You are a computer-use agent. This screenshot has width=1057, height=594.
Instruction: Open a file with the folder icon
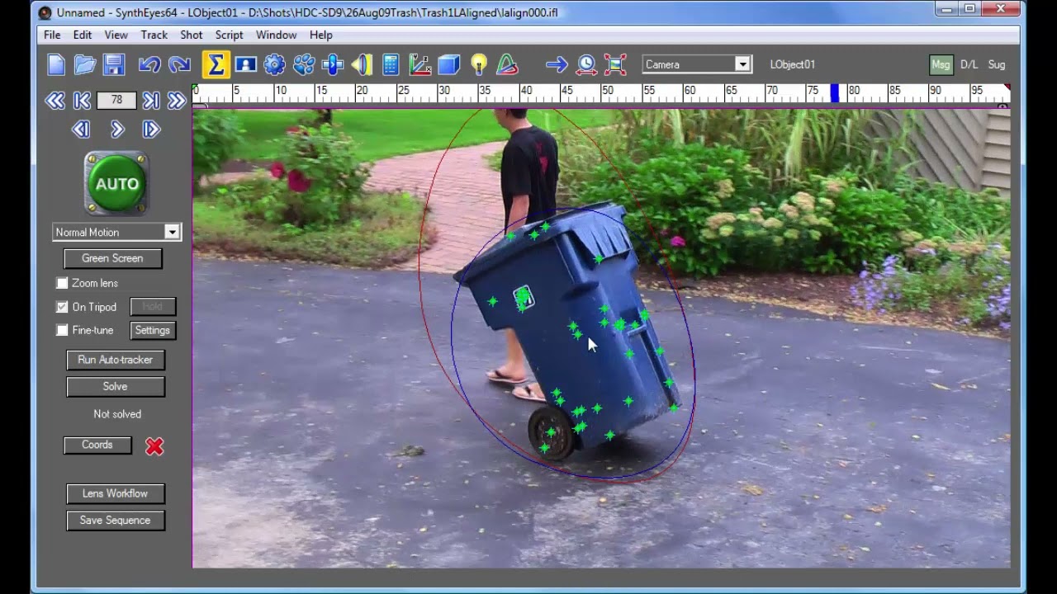pos(85,64)
